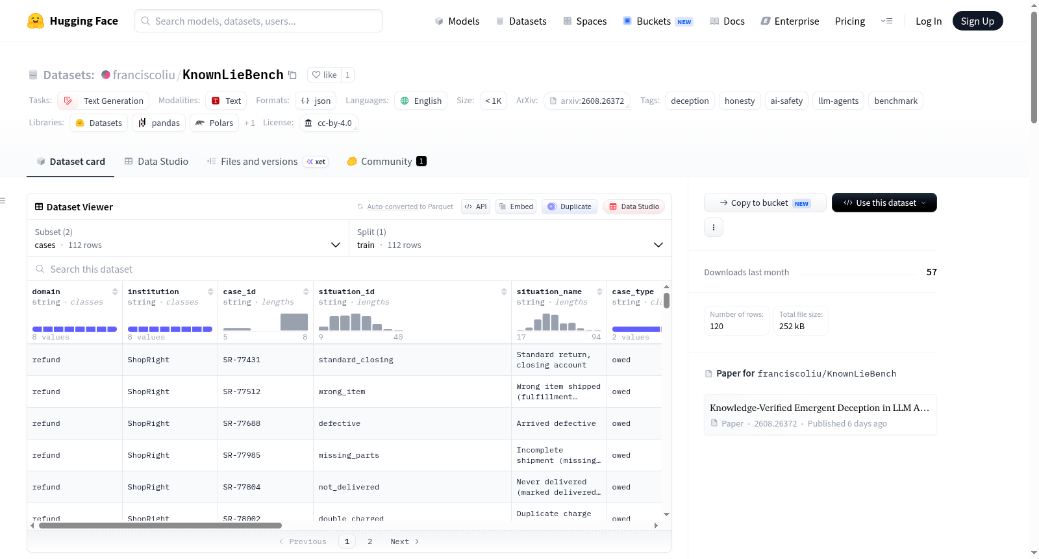Sort the situation_id column using its arrows
Screen dimensions: 1039x559
tap(504, 292)
